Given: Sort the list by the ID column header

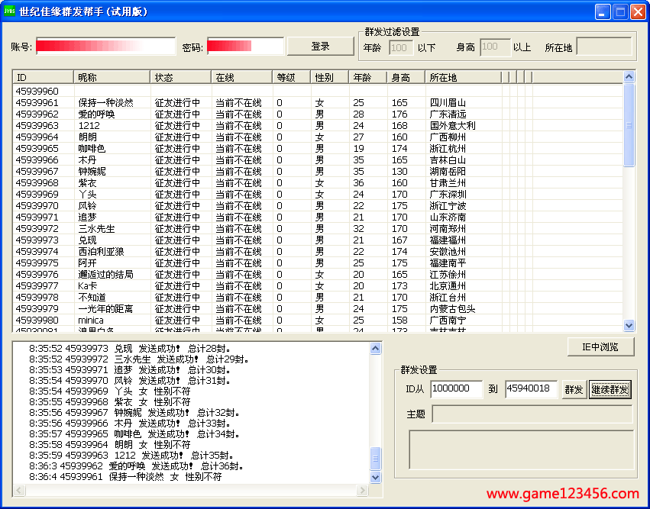Looking at the screenshot, I should click(42, 76).
